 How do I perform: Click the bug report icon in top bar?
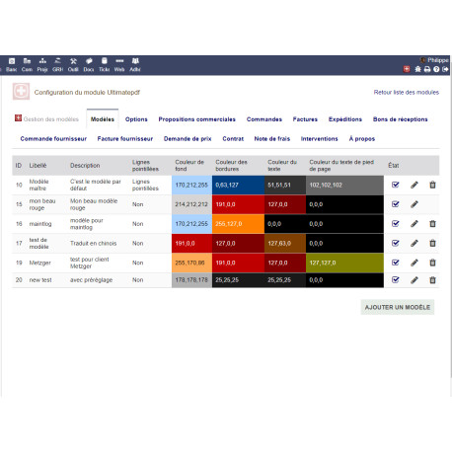tap(417, 69)
